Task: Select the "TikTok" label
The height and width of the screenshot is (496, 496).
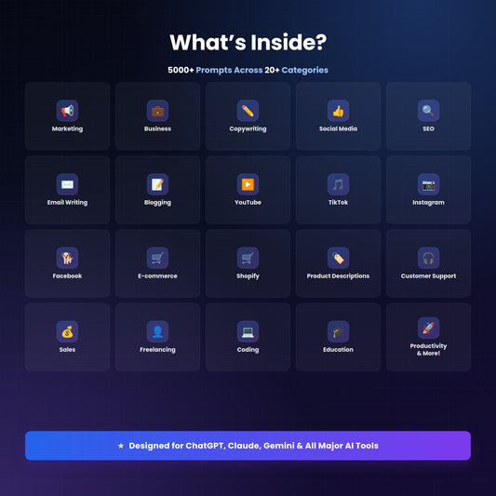Action: click(x=338, y=203)
